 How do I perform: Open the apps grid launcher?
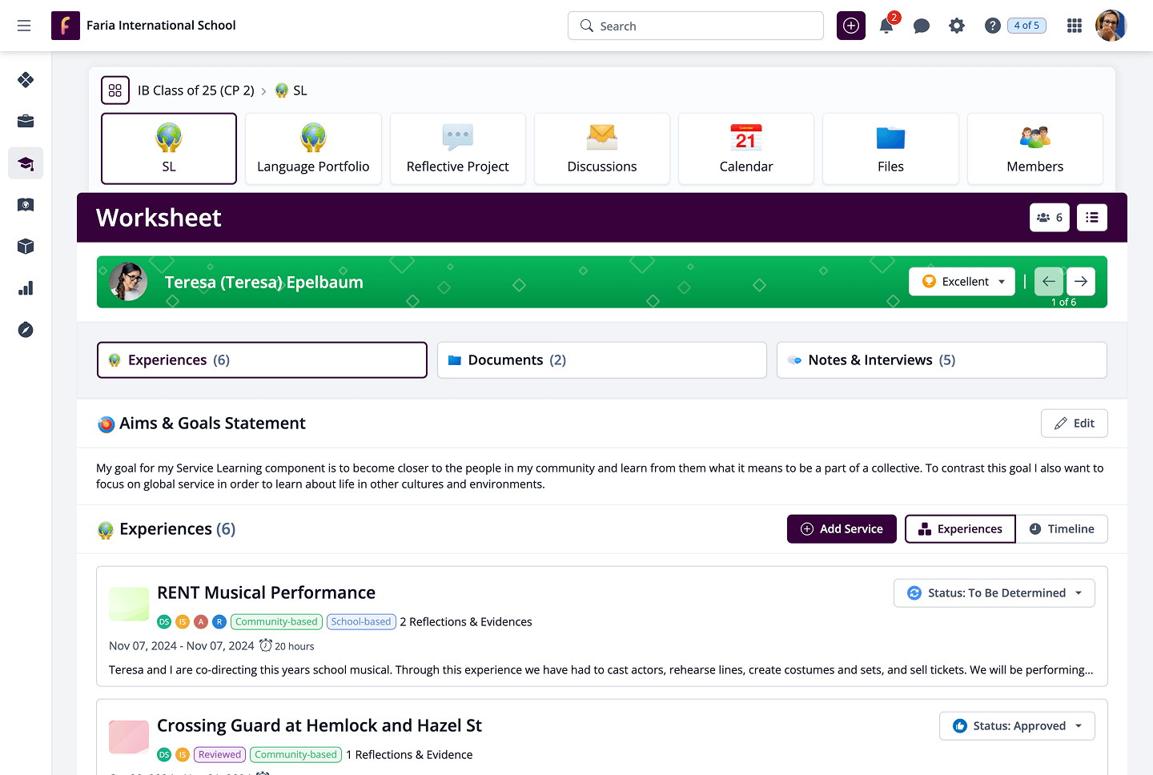[1075, 26]
